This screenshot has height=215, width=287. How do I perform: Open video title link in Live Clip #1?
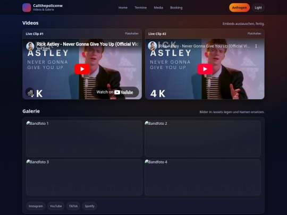click(88, 44)
